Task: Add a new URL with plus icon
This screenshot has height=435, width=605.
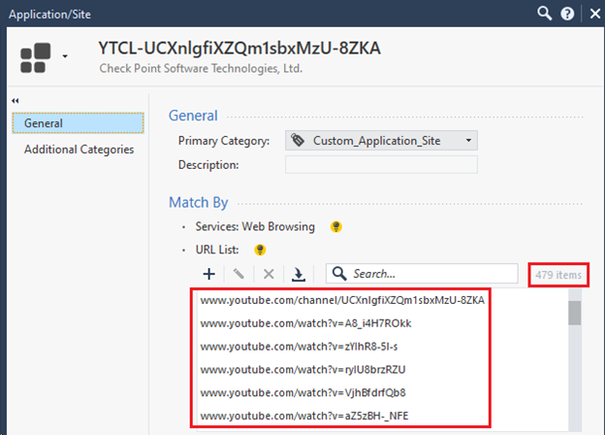Action: tap(209, 274)
